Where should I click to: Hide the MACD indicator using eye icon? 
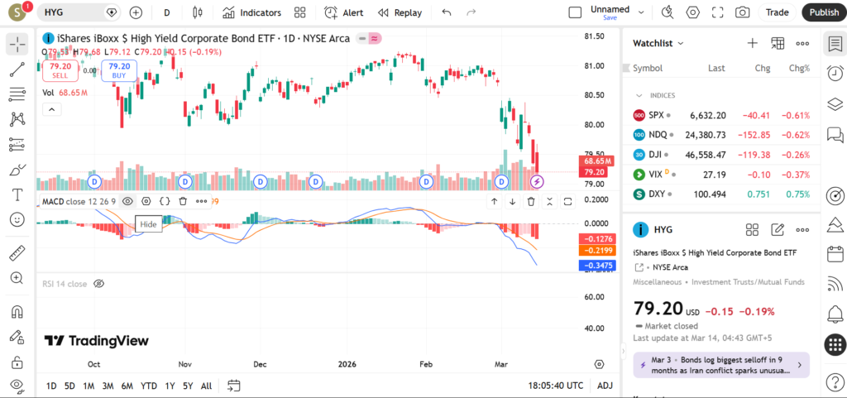128,201
